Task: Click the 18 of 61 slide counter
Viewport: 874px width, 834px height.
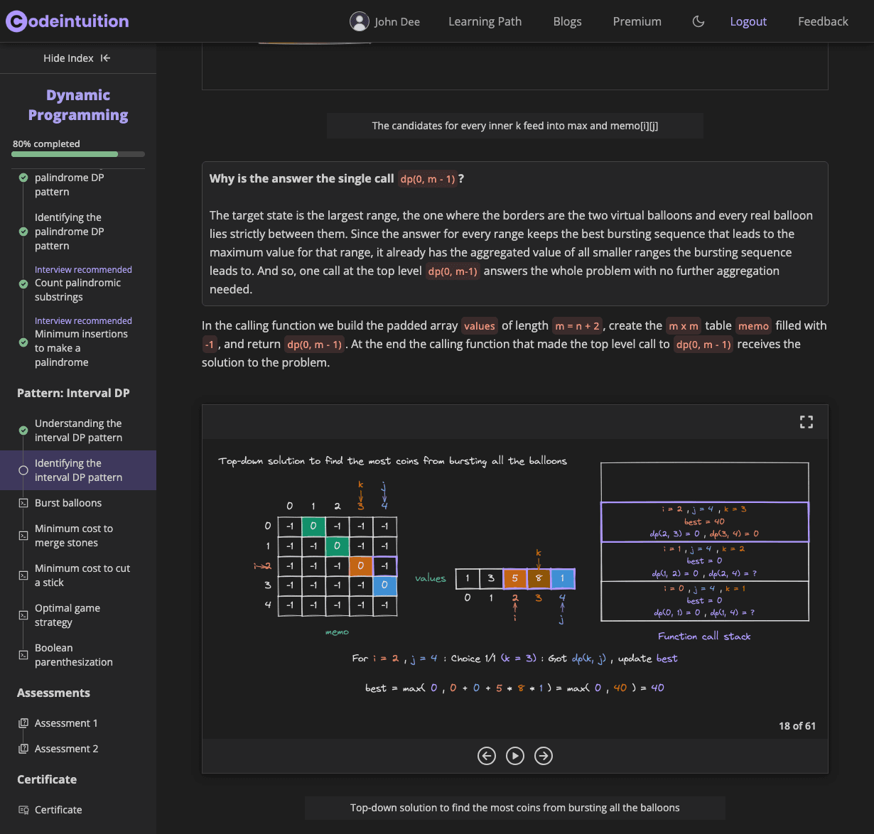Action: pyautogui.click(x=797, y=726)
